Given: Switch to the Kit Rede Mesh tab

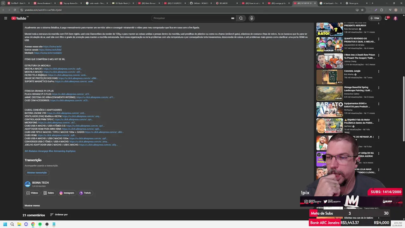Looking at the screenshot, I should click(123, 3).
